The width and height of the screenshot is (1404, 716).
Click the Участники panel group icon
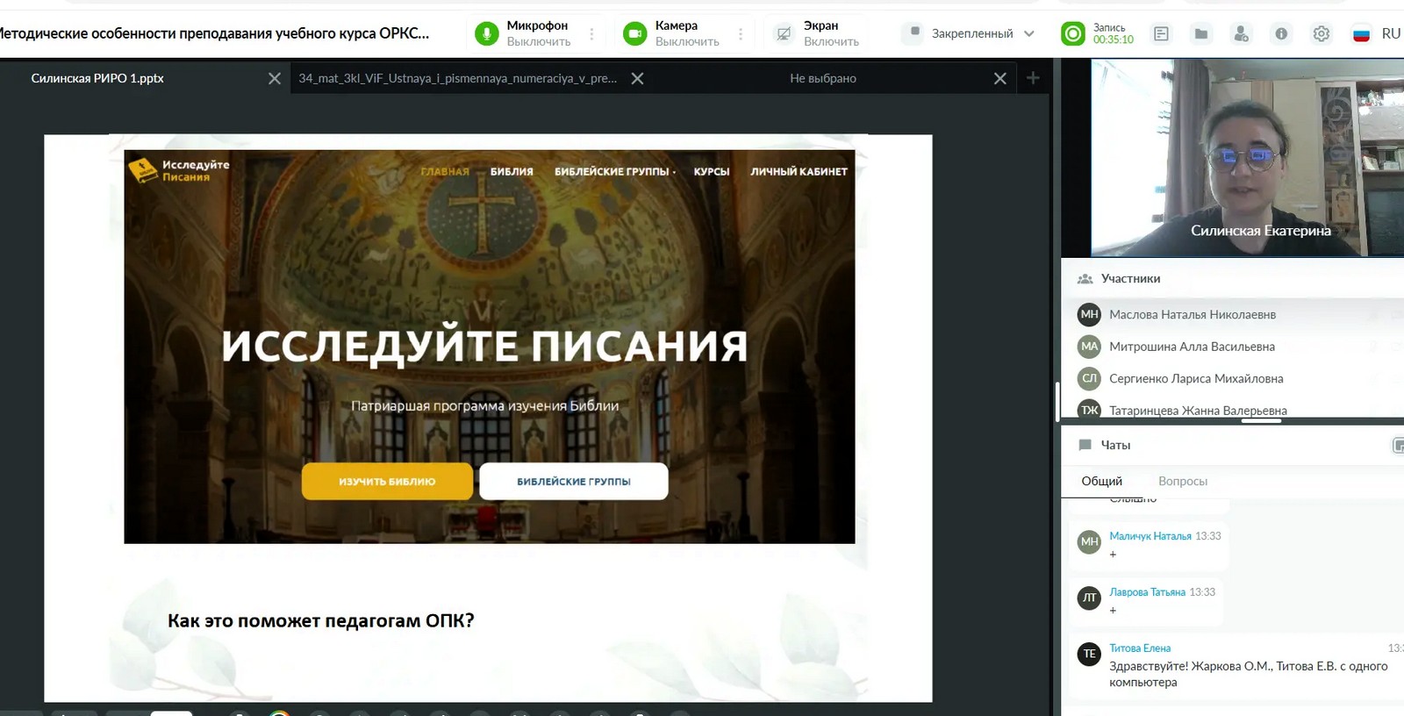tap(1085, 279)
